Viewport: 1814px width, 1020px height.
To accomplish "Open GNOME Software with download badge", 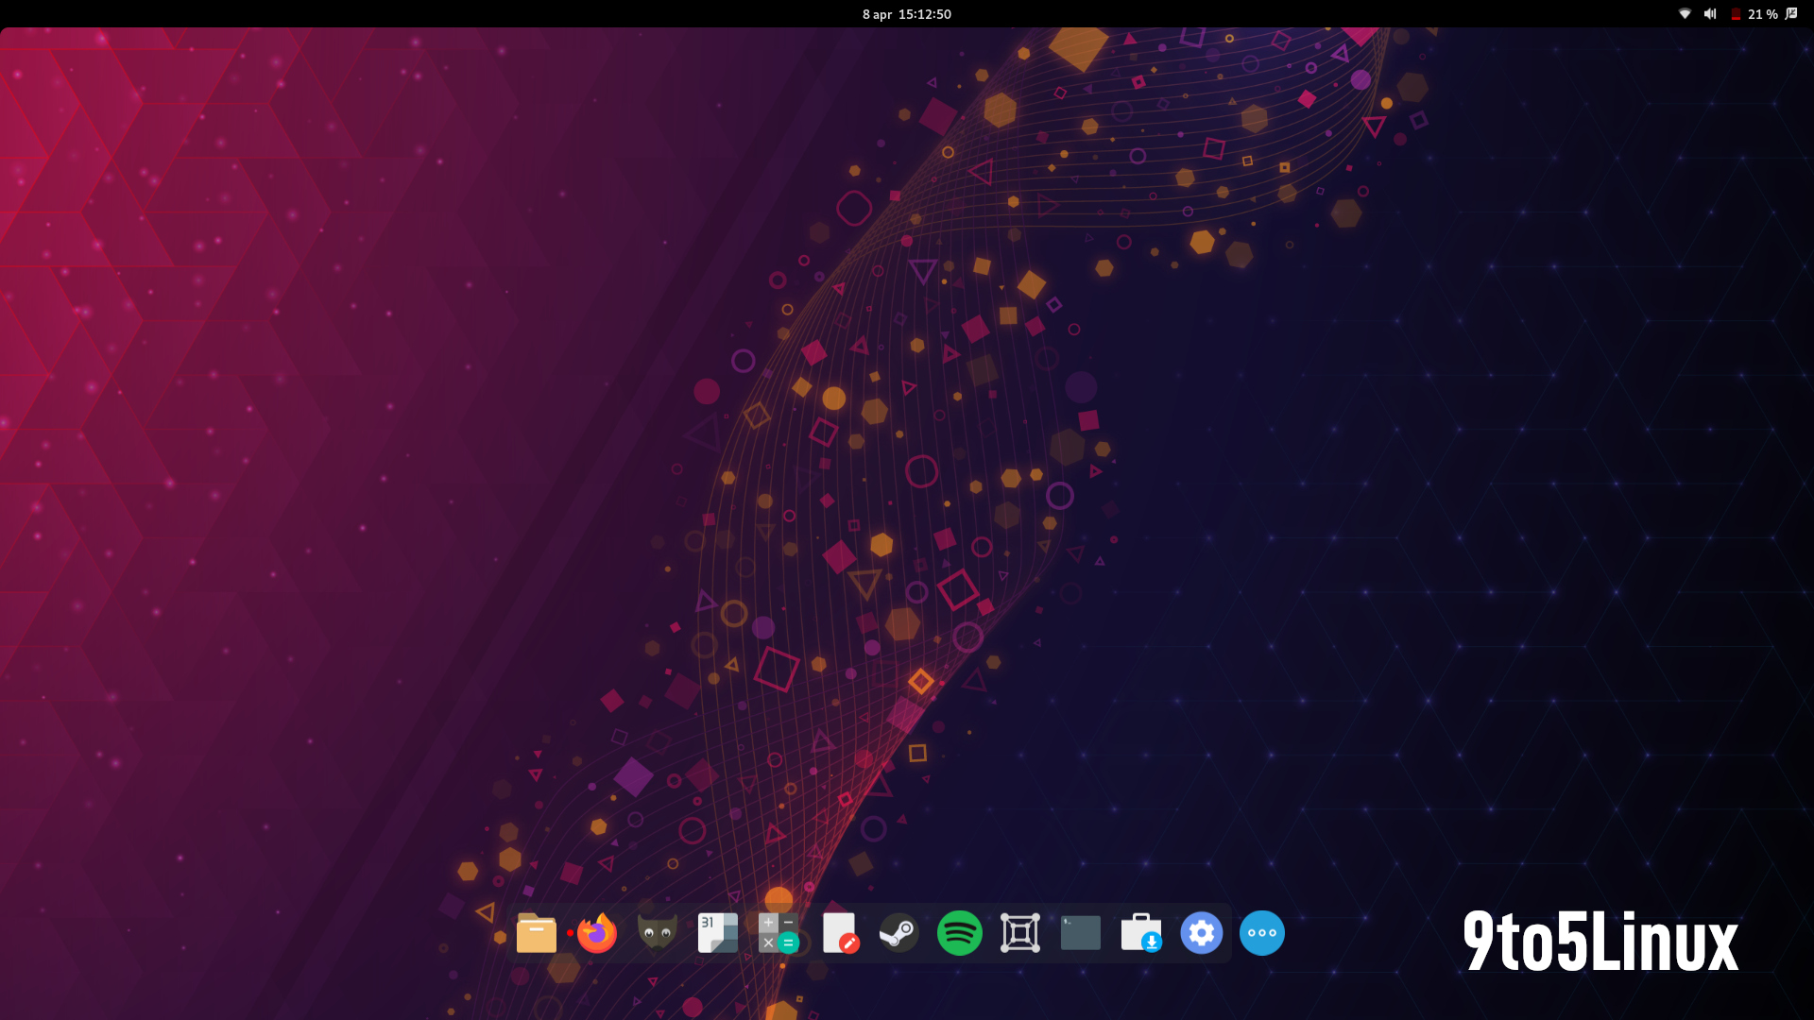I will [1141, 933].
